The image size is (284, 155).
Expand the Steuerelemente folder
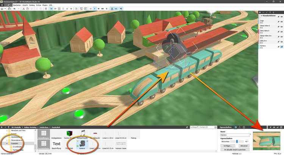coord(7,140)
